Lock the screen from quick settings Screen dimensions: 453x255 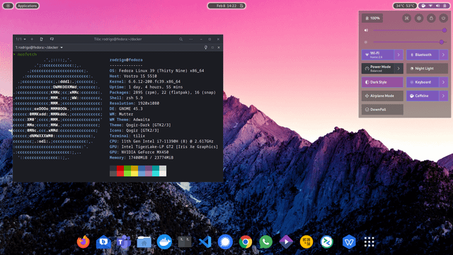pos(431,18)
